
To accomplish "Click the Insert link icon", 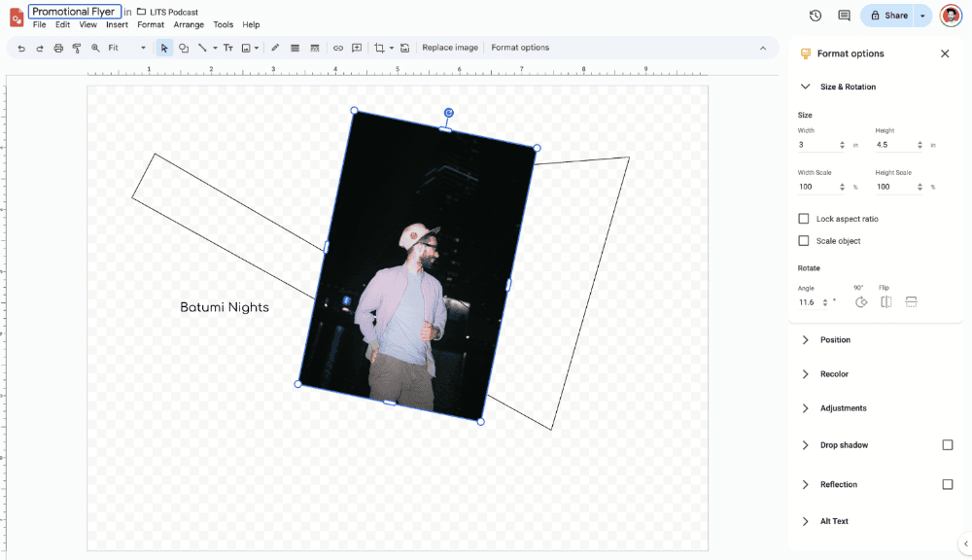I will coord(338,48).
